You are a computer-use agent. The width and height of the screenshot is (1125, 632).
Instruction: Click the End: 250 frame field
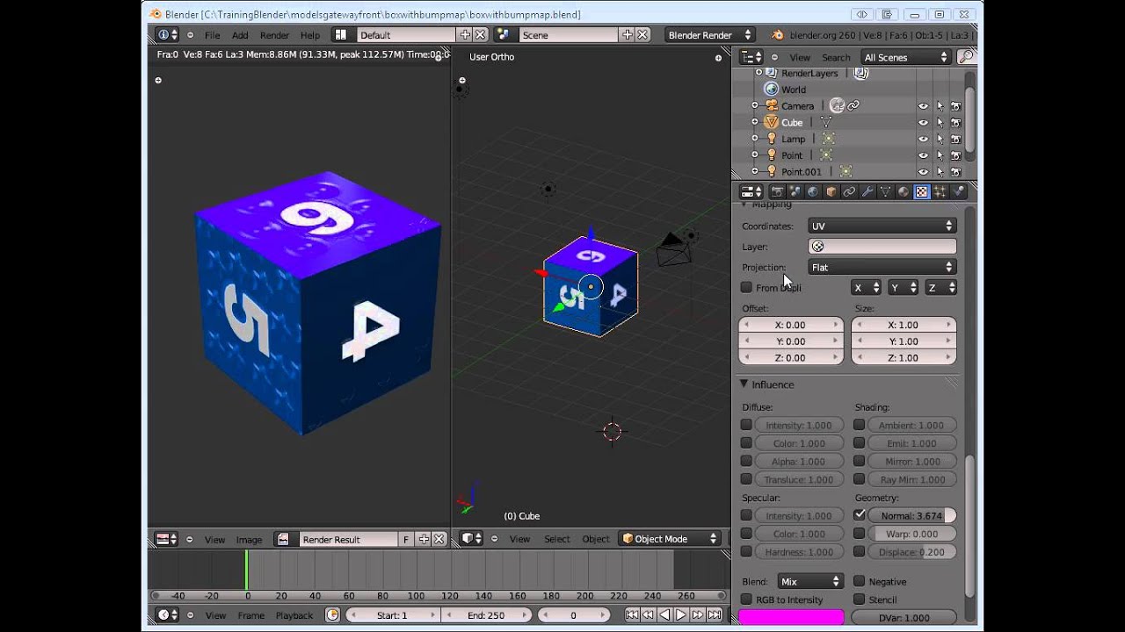[x=485, y=615]
